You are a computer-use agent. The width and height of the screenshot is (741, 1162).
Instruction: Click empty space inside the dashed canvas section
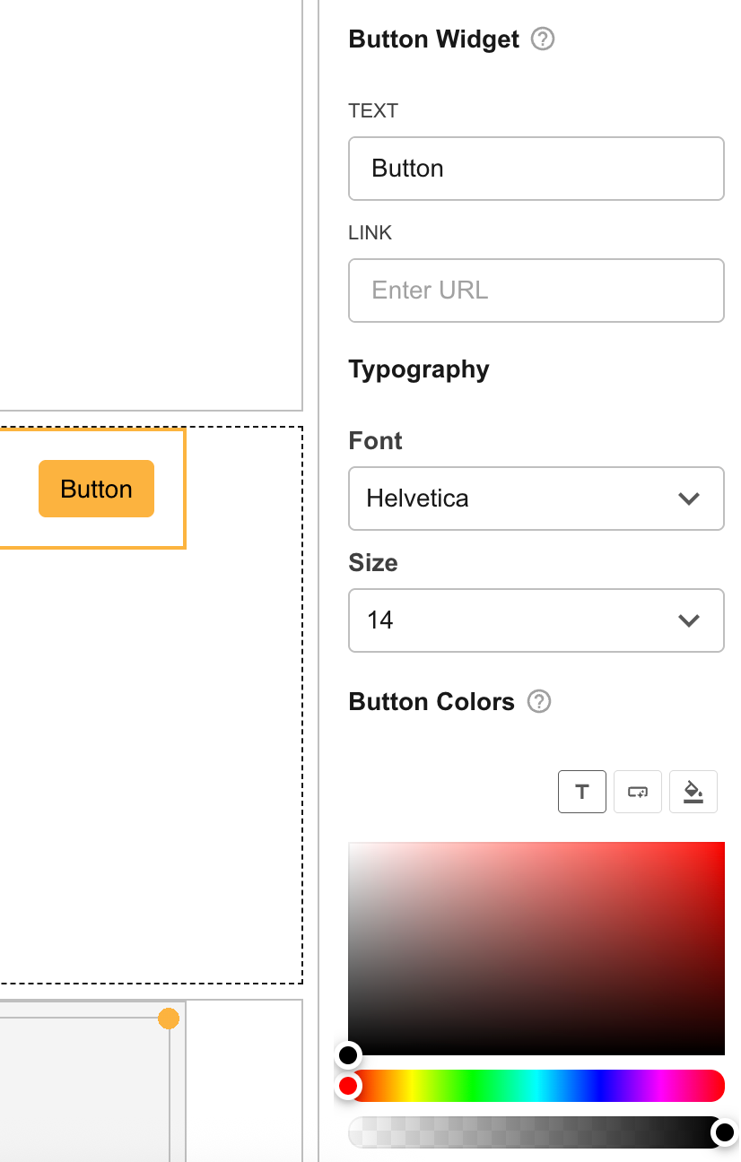coord(153,762)
